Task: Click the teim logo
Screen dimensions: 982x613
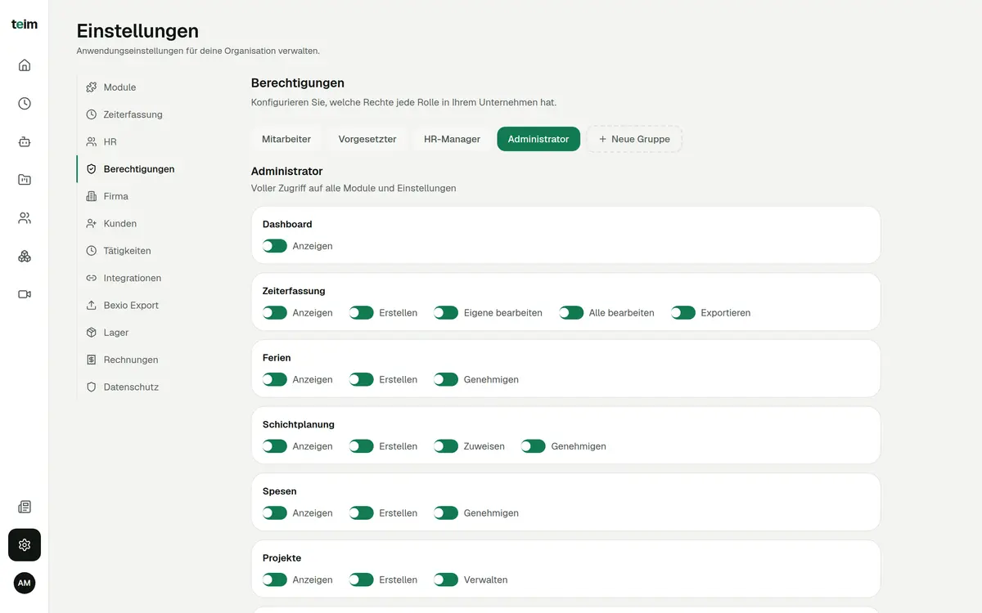Action: (25, 25)
